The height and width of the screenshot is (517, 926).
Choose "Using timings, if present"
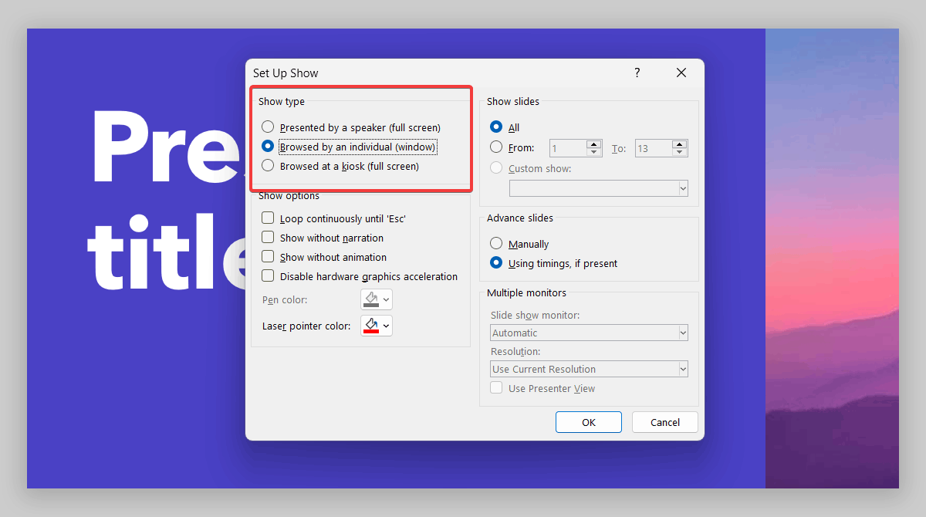coord(495,262)
